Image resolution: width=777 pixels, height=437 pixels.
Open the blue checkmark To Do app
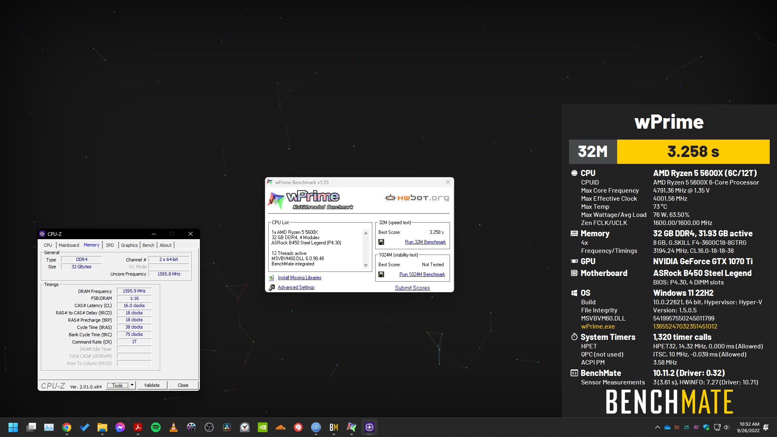[x=85, y=427]
